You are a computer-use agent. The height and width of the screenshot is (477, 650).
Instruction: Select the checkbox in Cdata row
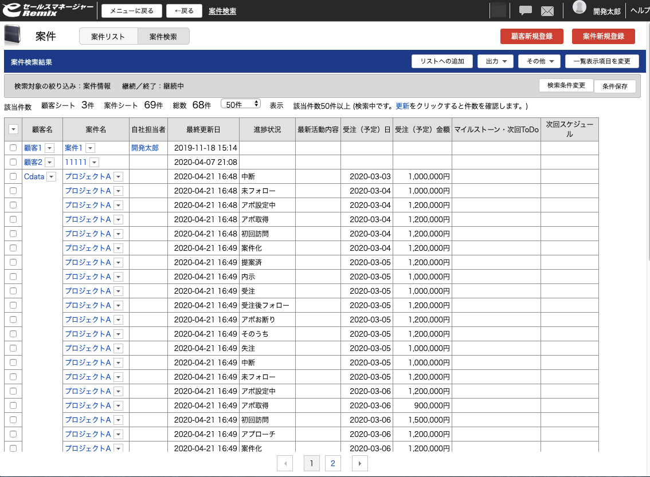[x=13, y=176]
